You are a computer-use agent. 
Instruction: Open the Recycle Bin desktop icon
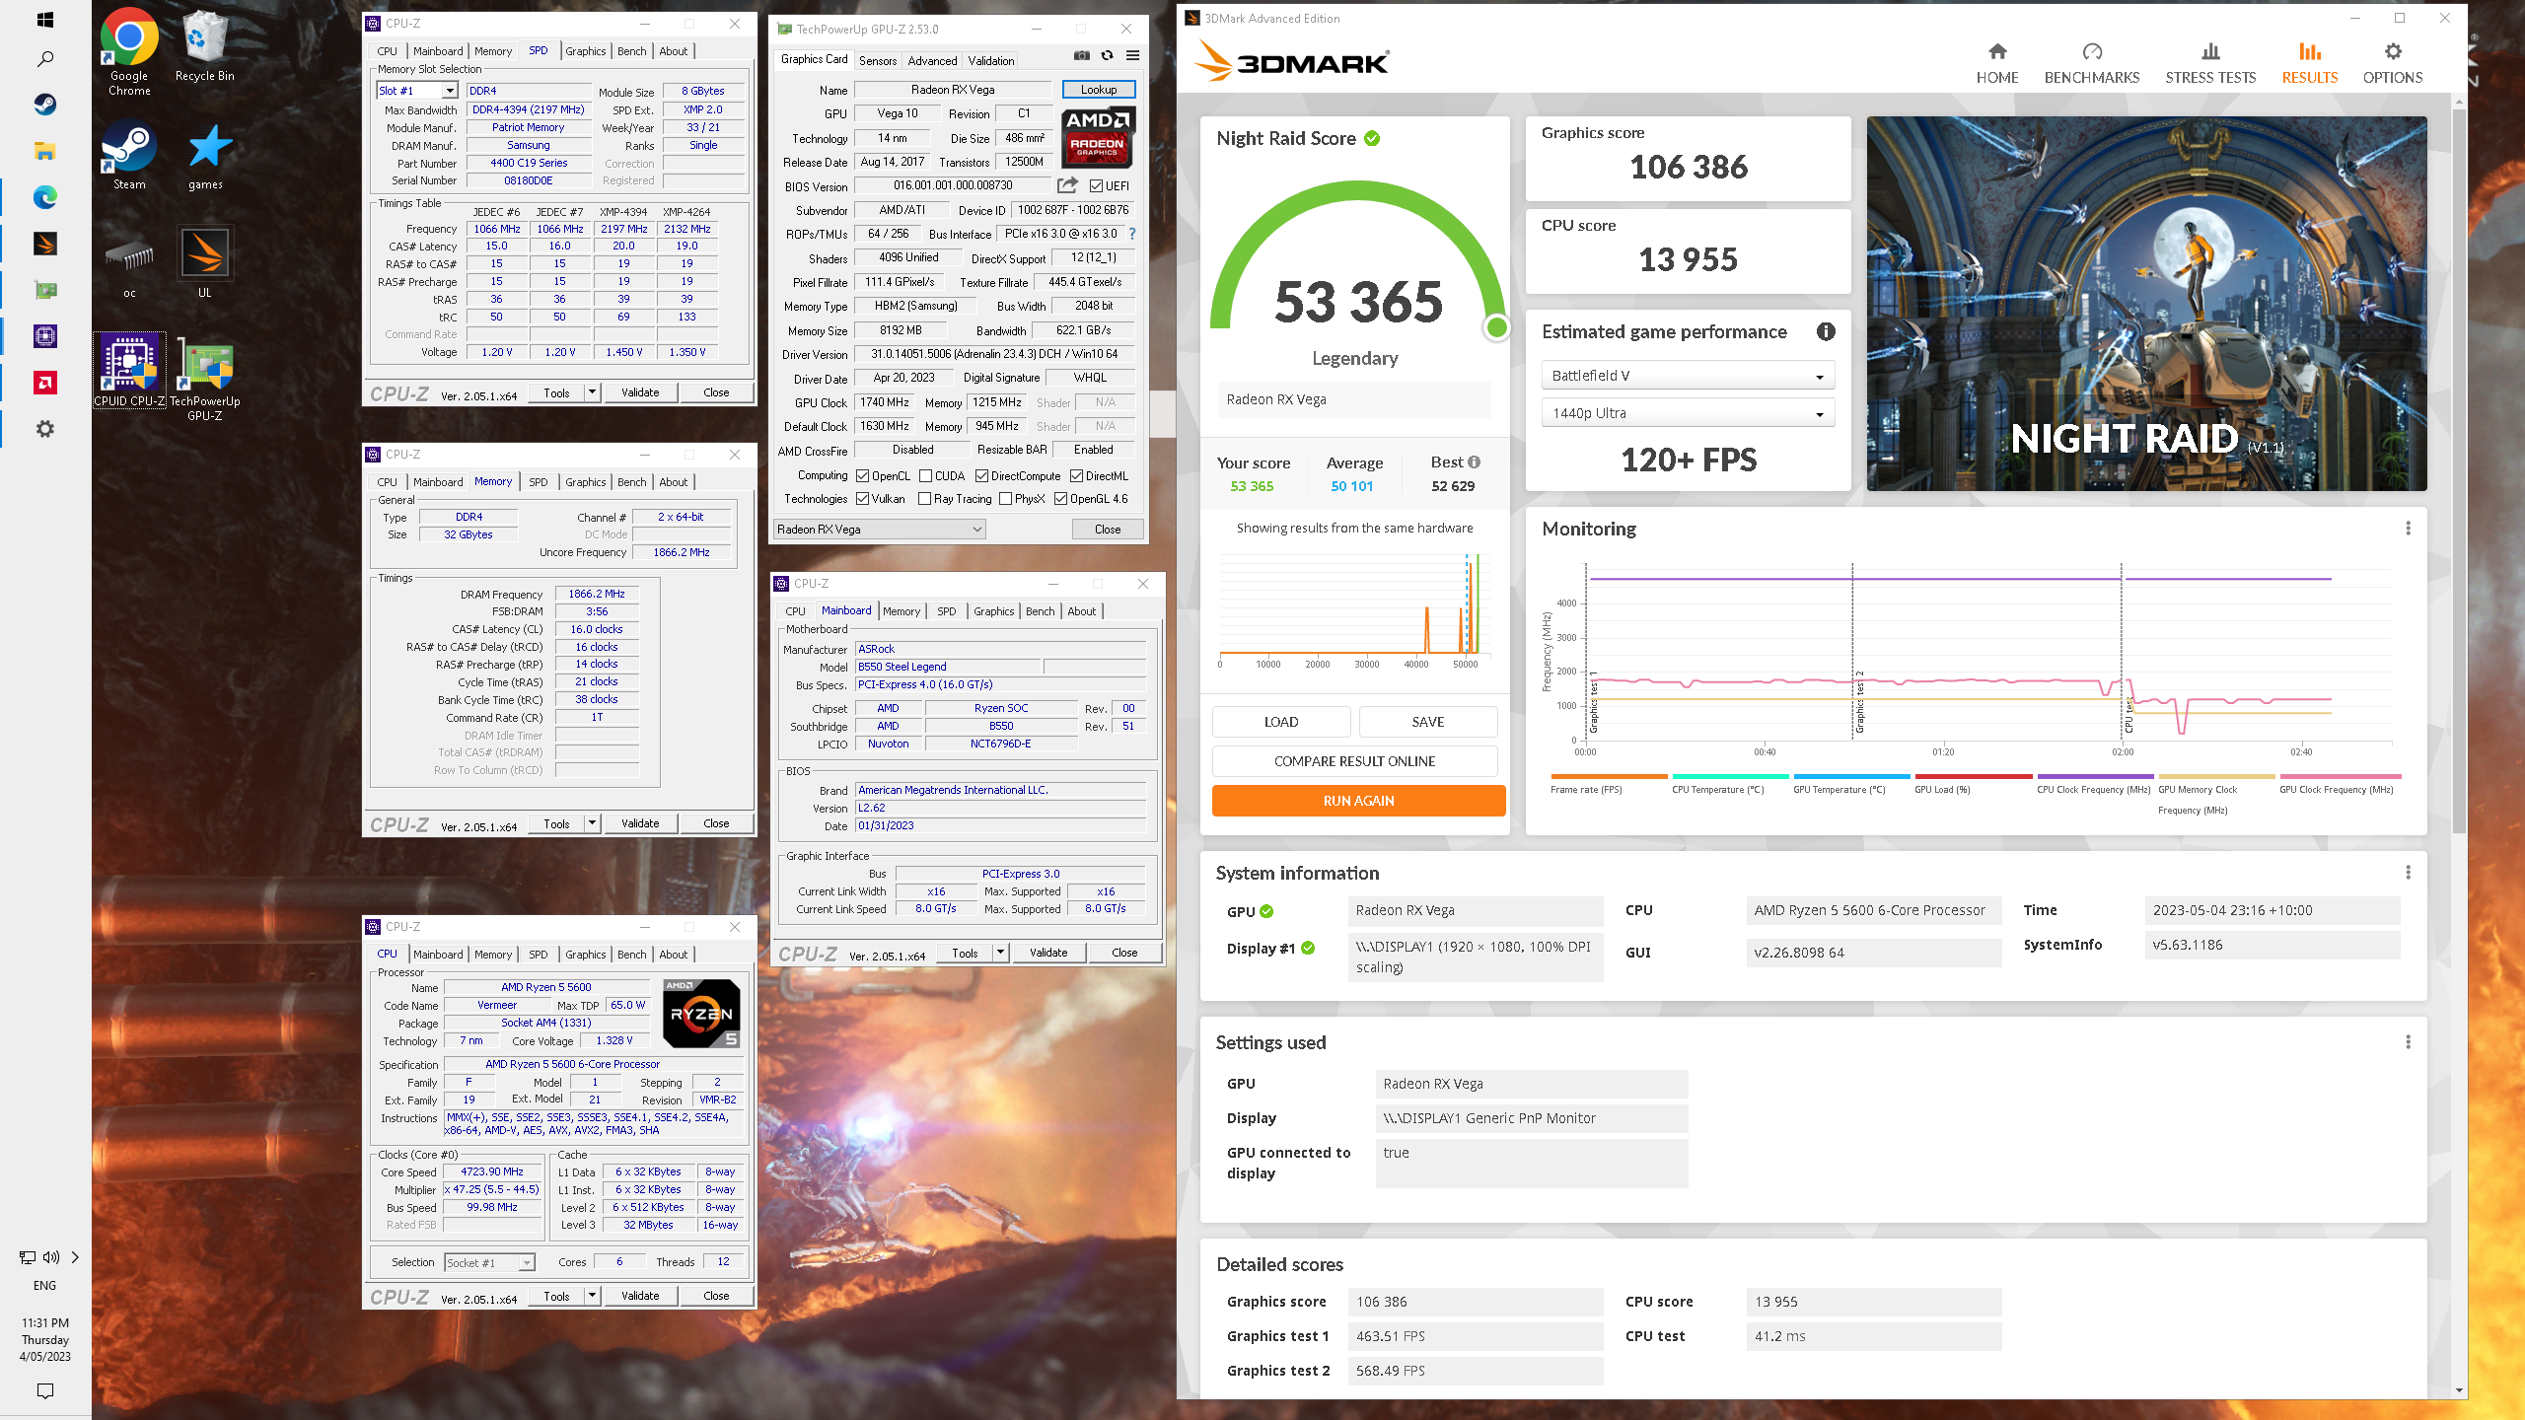(205, 45)
